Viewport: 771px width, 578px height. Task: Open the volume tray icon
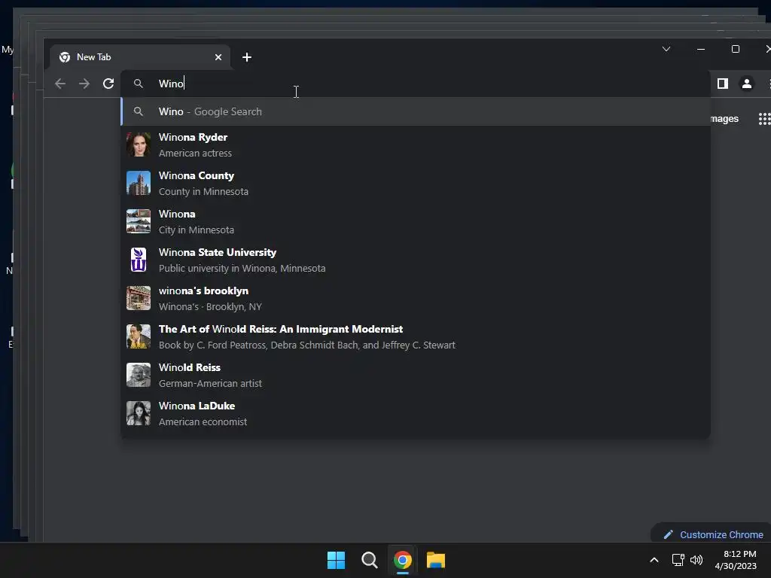click(696, 560)
